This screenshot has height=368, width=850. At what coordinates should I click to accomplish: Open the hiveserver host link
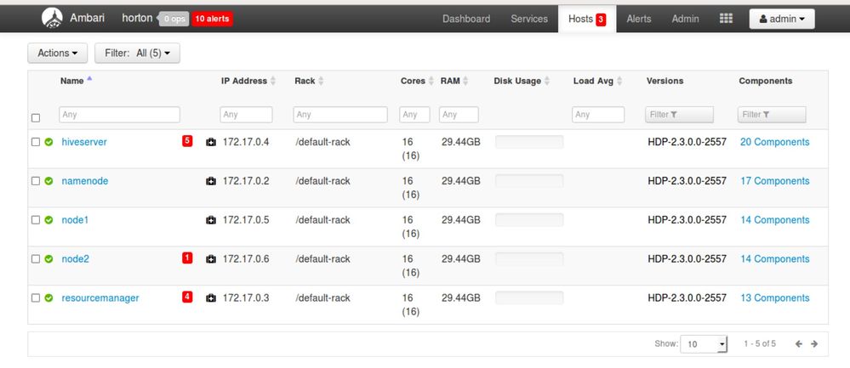84,142
